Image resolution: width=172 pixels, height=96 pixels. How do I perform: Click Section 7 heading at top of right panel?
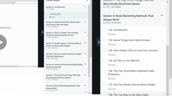[x=128, y=2]
